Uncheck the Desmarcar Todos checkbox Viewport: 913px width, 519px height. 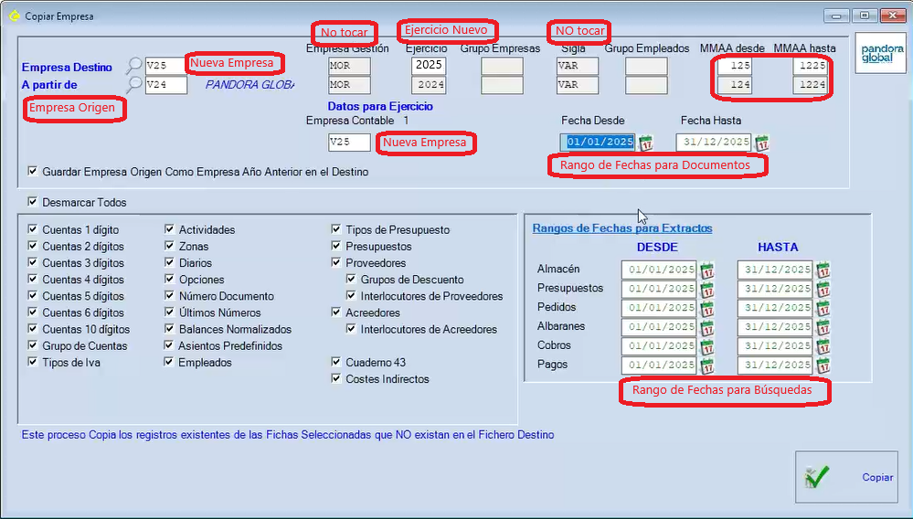(34, 202)
